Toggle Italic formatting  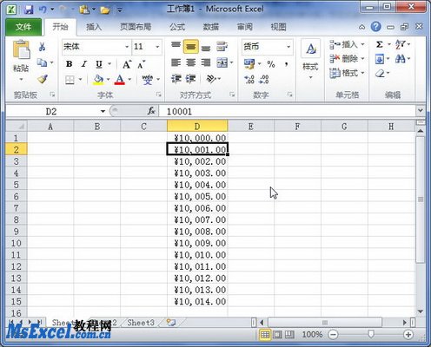[84, 64]
